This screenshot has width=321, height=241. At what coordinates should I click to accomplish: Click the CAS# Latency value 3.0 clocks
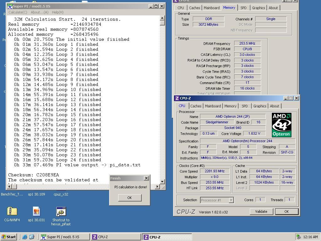(x=247, y=55)
